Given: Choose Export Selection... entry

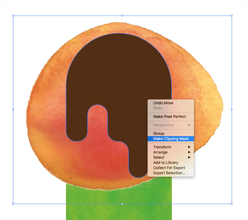Looking at the screenshot, I should point(171,173).
